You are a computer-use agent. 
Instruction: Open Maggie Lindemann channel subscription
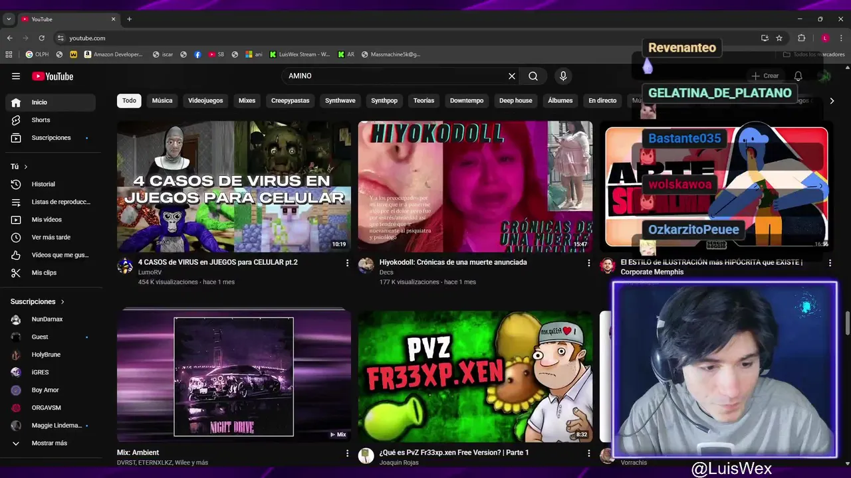click(51, 426)
